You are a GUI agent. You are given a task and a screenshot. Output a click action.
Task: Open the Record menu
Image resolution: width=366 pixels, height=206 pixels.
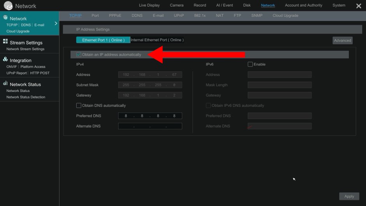click(200, 5)
